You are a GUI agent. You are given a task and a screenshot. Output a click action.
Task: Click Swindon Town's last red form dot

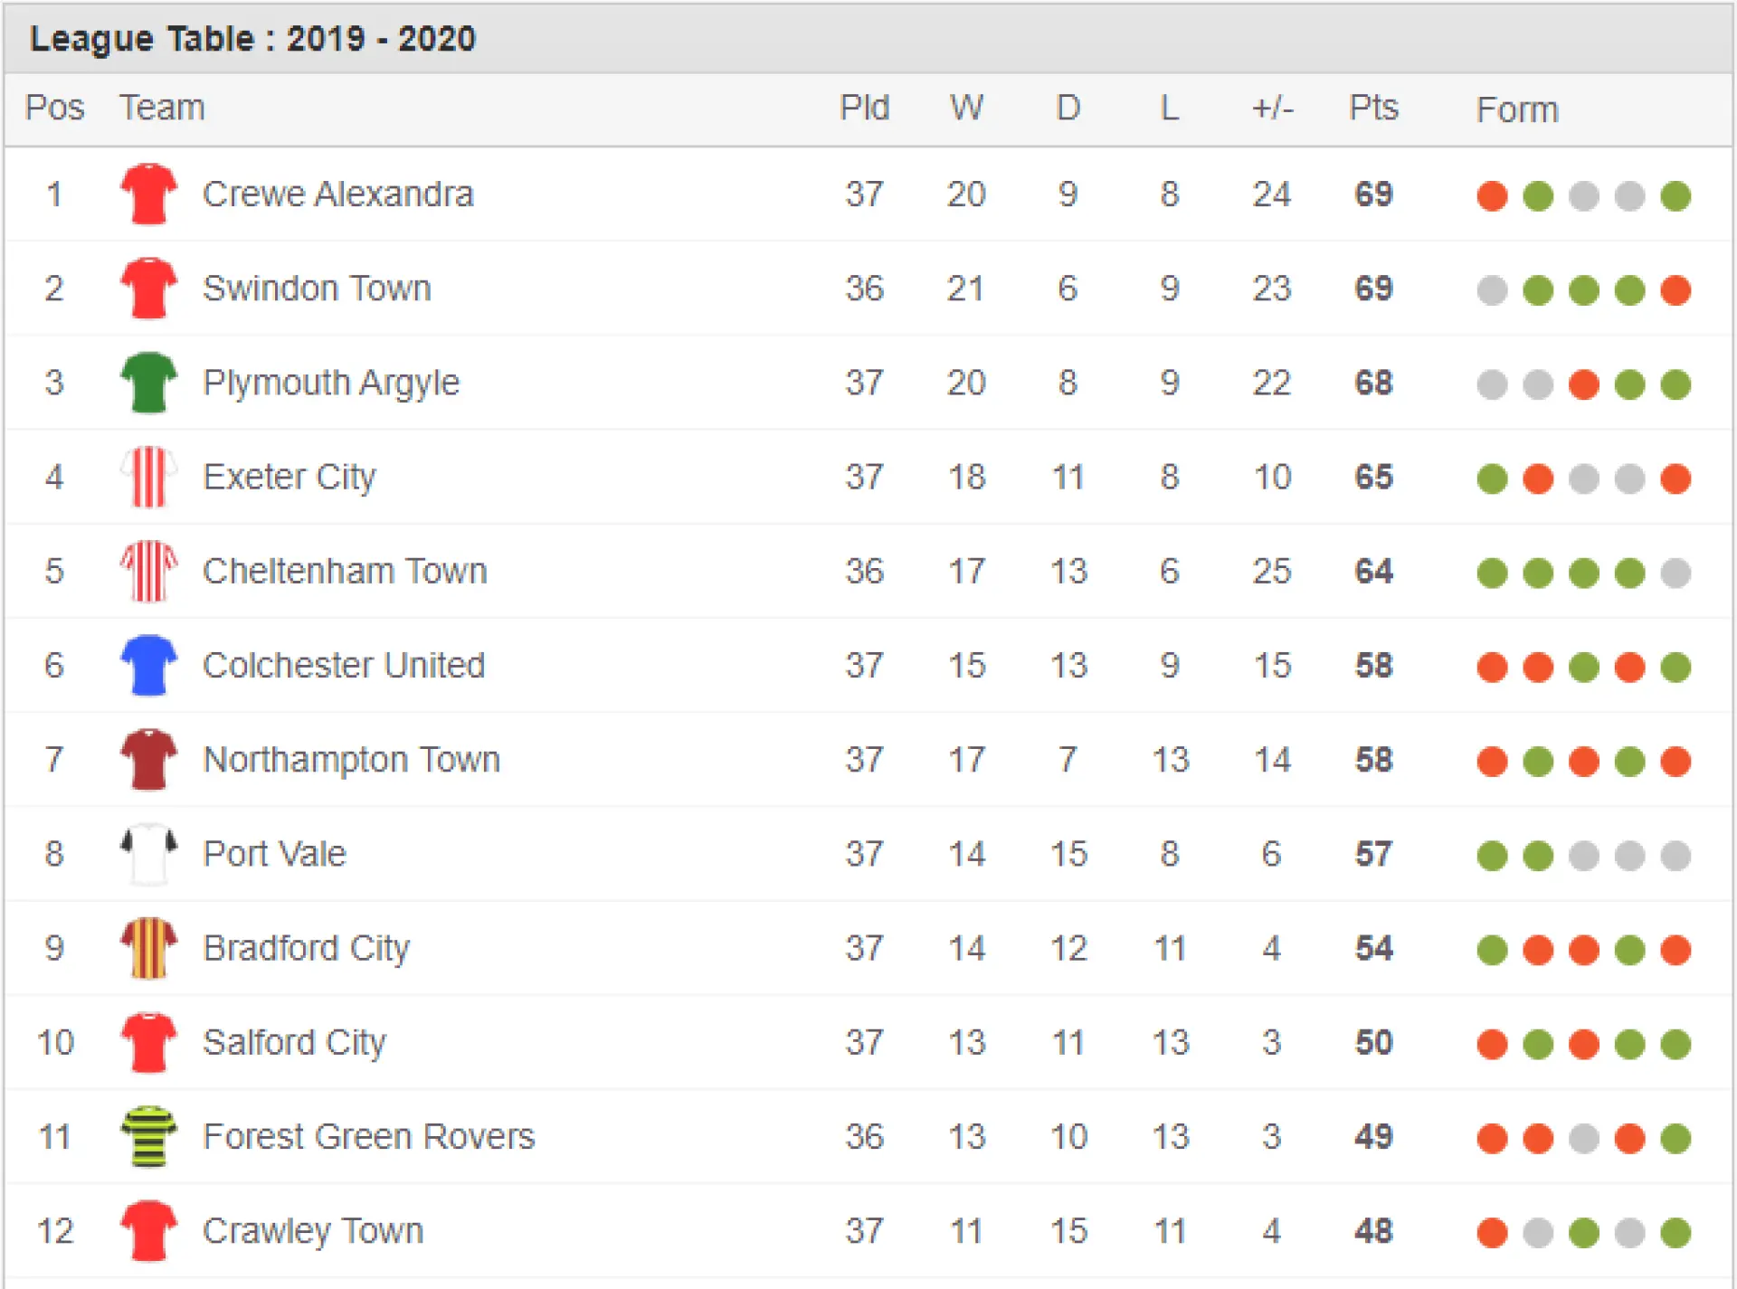click(x=1675, y=290)
